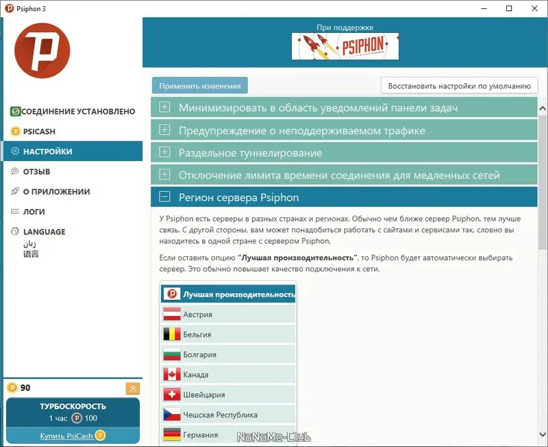Click the green connection established checkmark icon

tap(15, 112)
